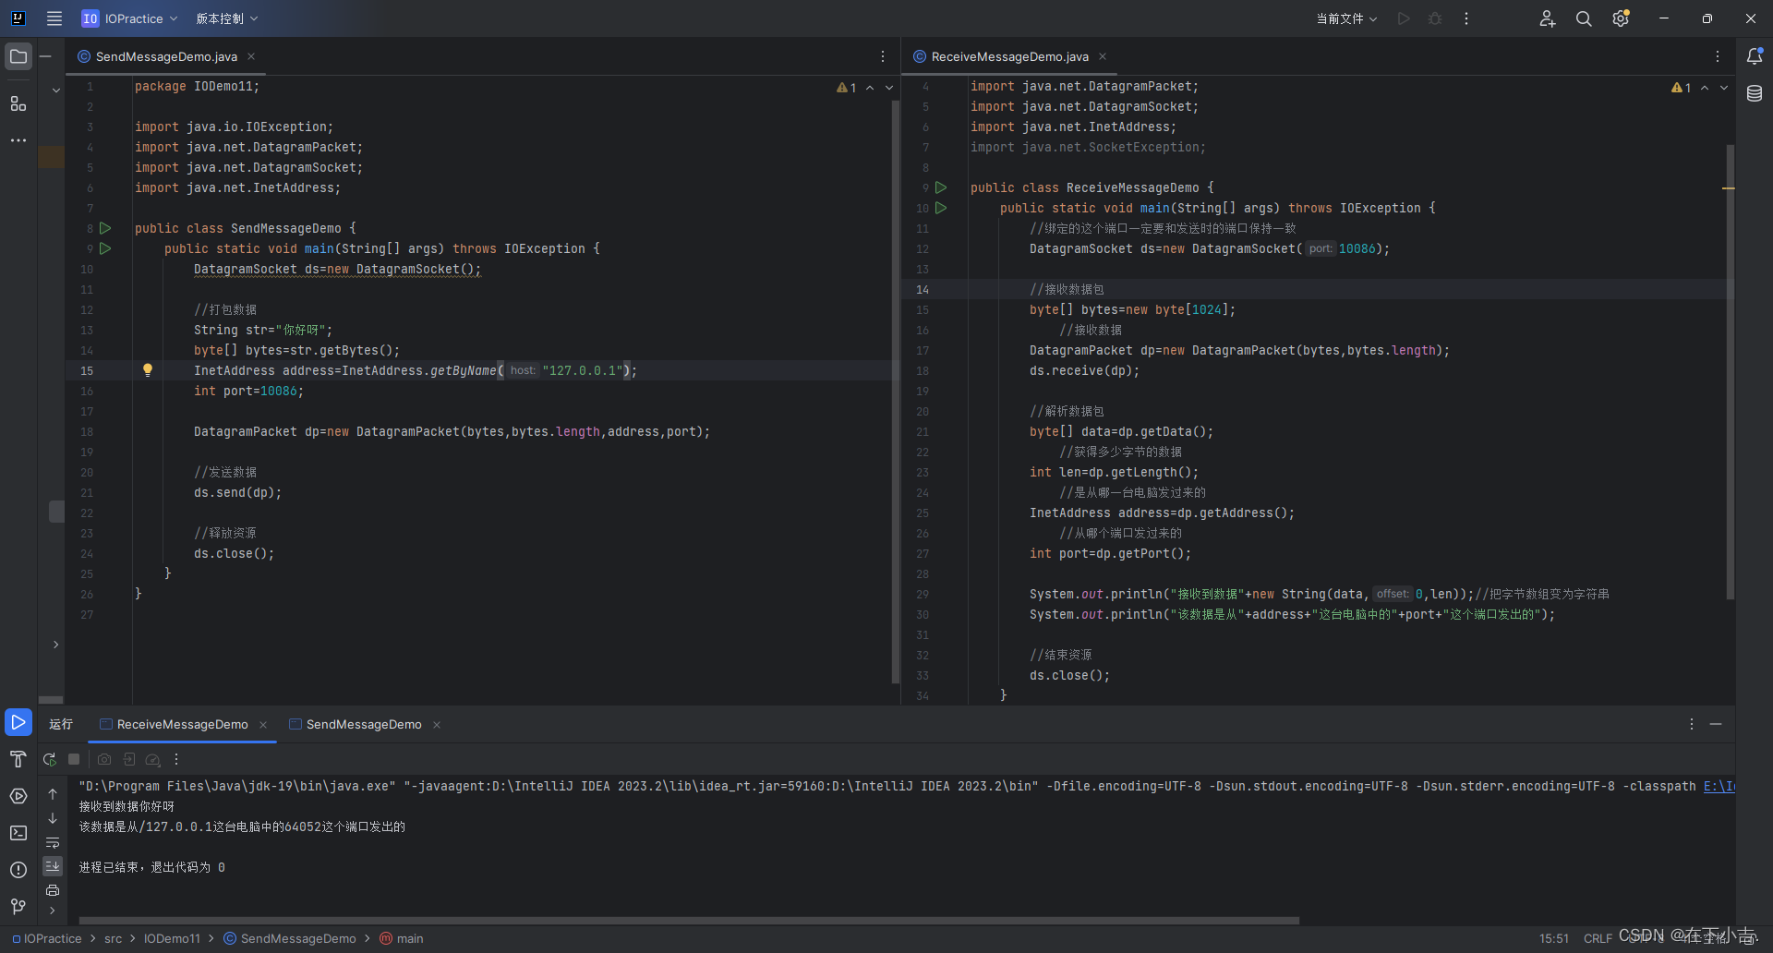Jump to next problem in ReceiveMessageDemo editor
Screen dimensions: 1773x953
1724,88
